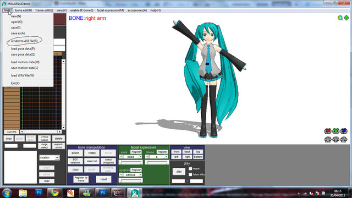Open the Windows Live Messenger taskbar icon
Viewport: 352px width, 198px height.
87,193
